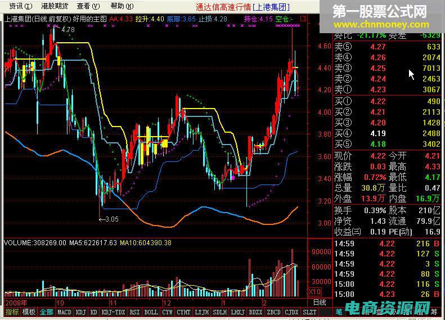445x320 pixels.
Task: Click the 2008年 date axis label
Action: [16, 303]
